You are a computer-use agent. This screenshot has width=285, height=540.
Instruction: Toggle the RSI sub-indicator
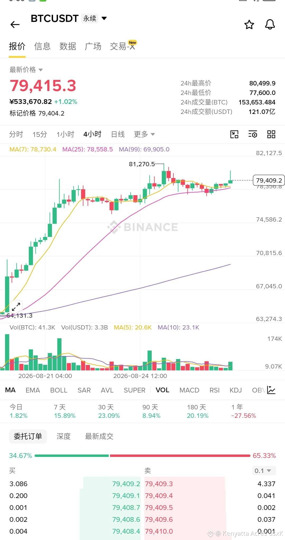215,390
